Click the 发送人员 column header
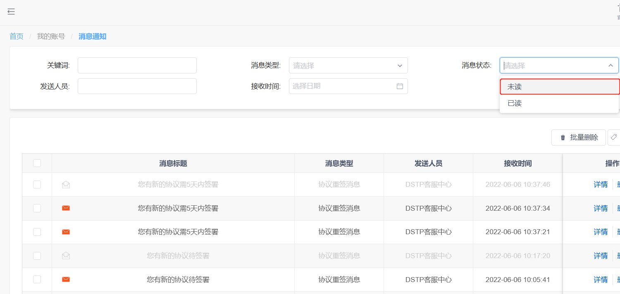 (x=429, y=163)
